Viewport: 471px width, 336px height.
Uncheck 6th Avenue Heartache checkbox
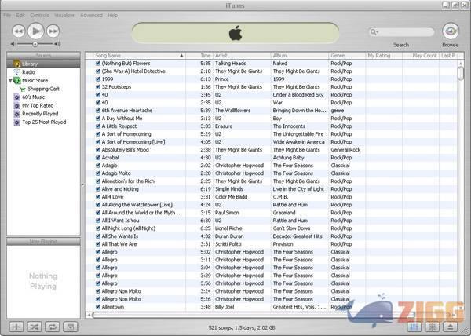[97, 111]
